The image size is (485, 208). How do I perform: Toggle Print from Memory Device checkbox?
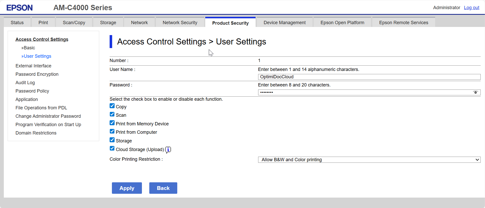112,123
